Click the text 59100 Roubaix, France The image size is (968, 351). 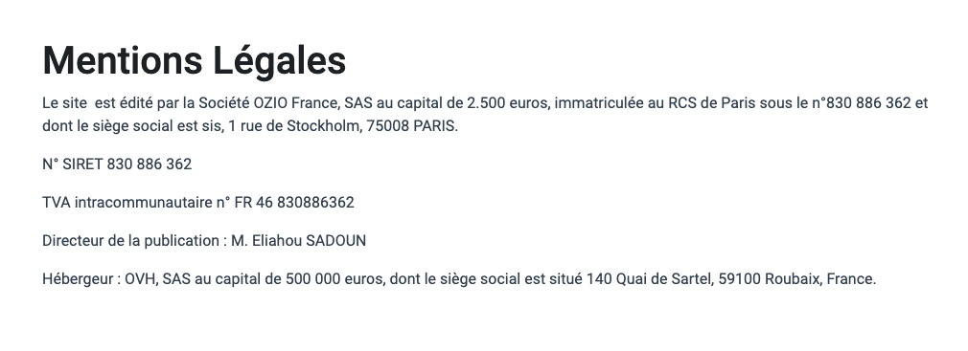[795, 279]
